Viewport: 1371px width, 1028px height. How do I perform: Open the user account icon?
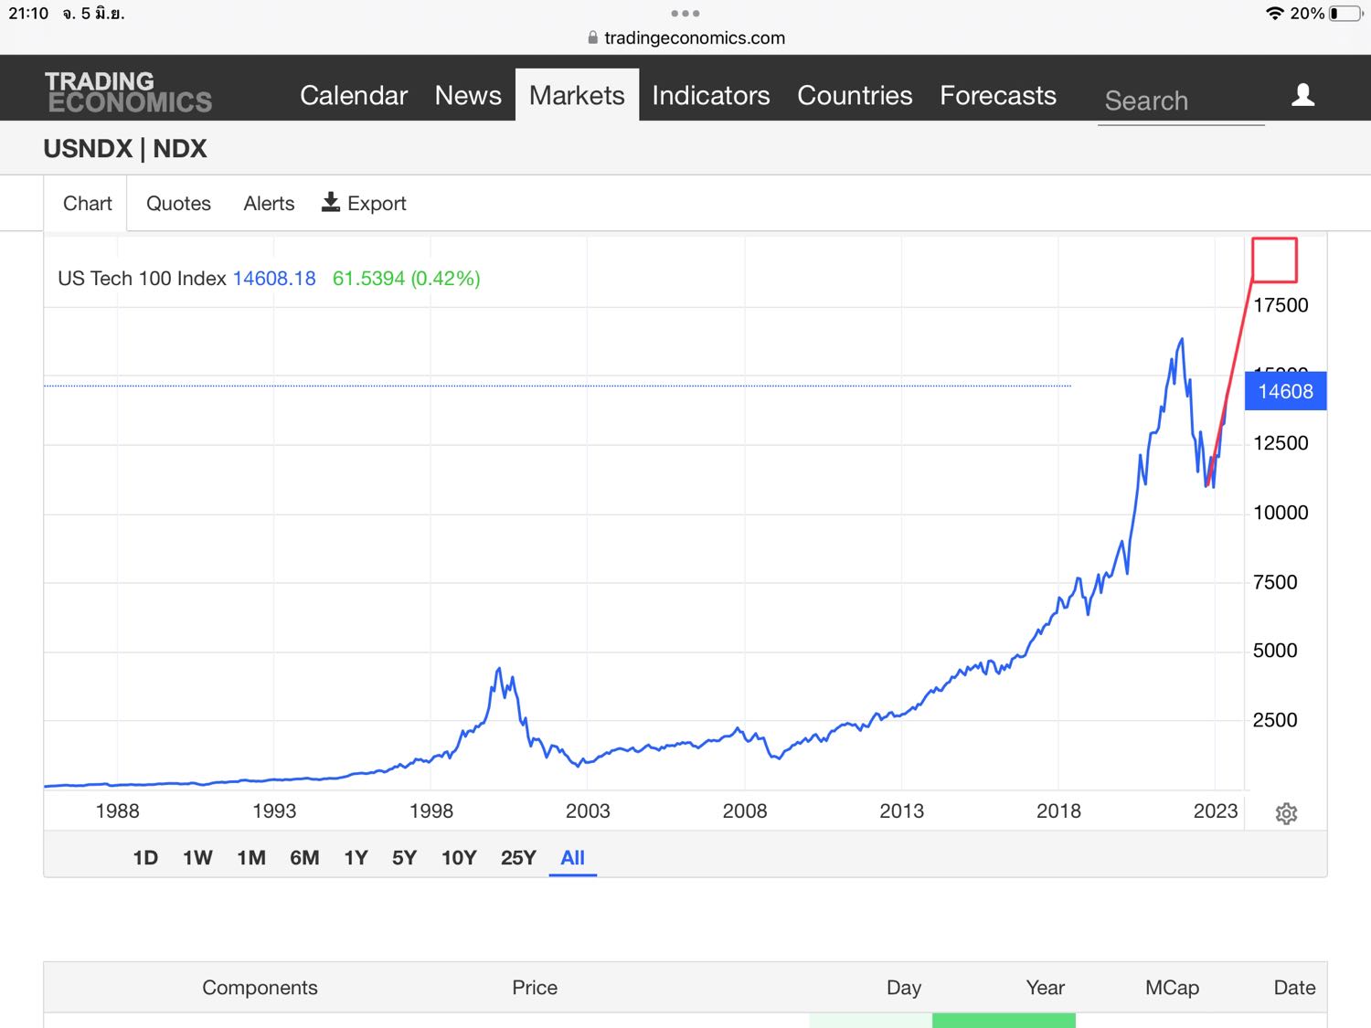[x=1302, y=95]
